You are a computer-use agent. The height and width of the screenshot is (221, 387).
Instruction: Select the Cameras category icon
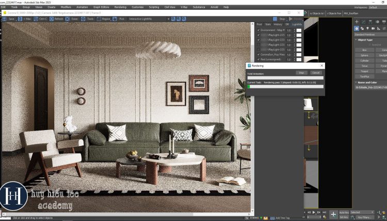[373, 28]
